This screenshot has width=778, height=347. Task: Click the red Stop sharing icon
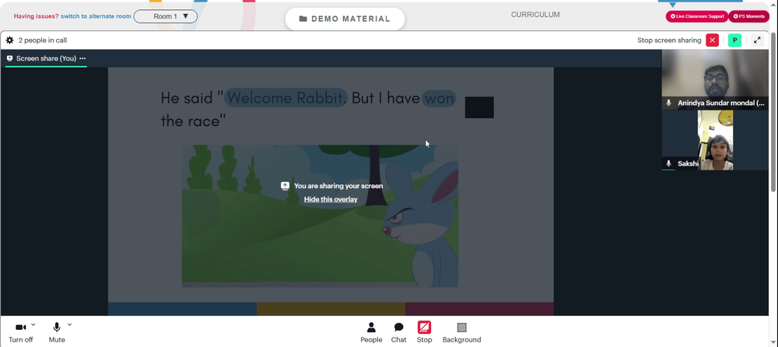point(424,327)
